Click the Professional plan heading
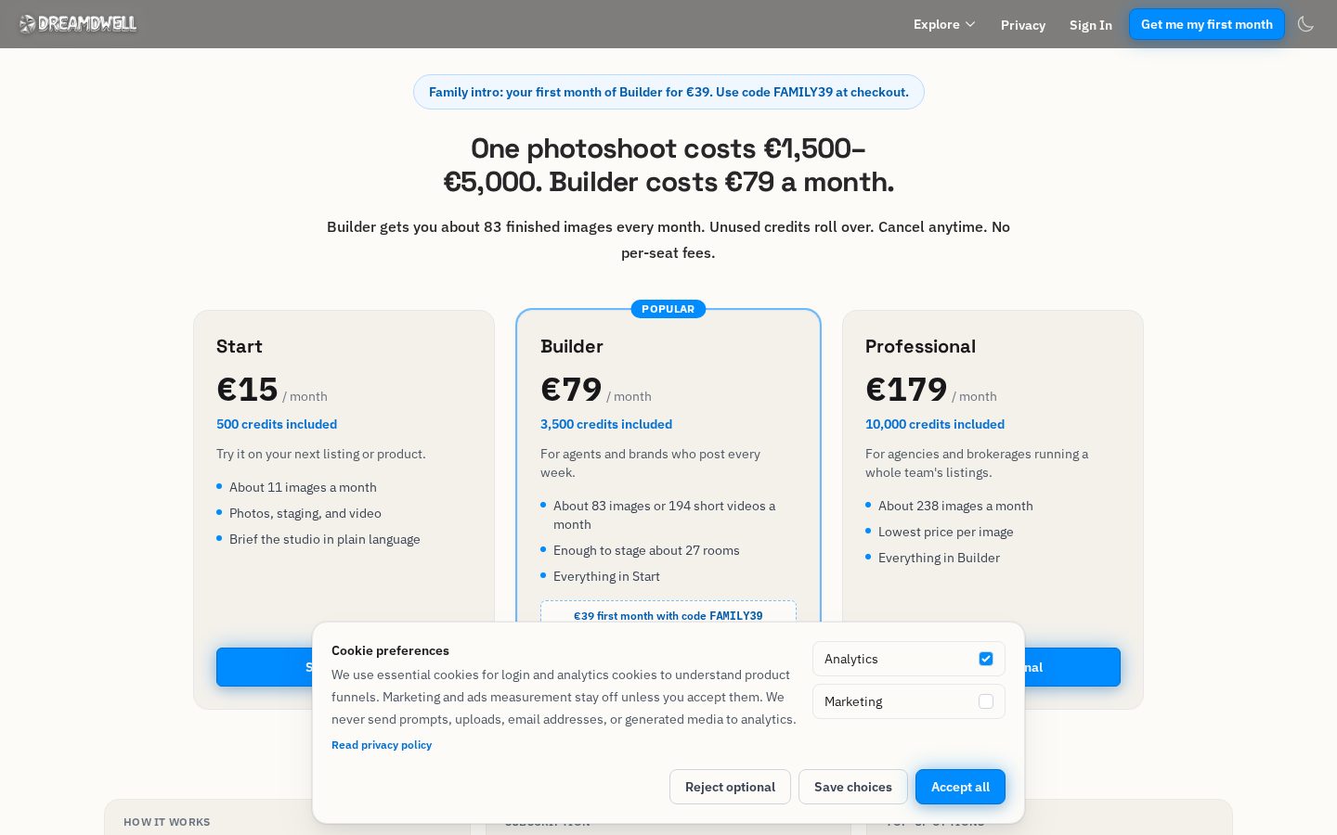The height and width of the screenshot is (835, 1337). [x=920, y=346]
